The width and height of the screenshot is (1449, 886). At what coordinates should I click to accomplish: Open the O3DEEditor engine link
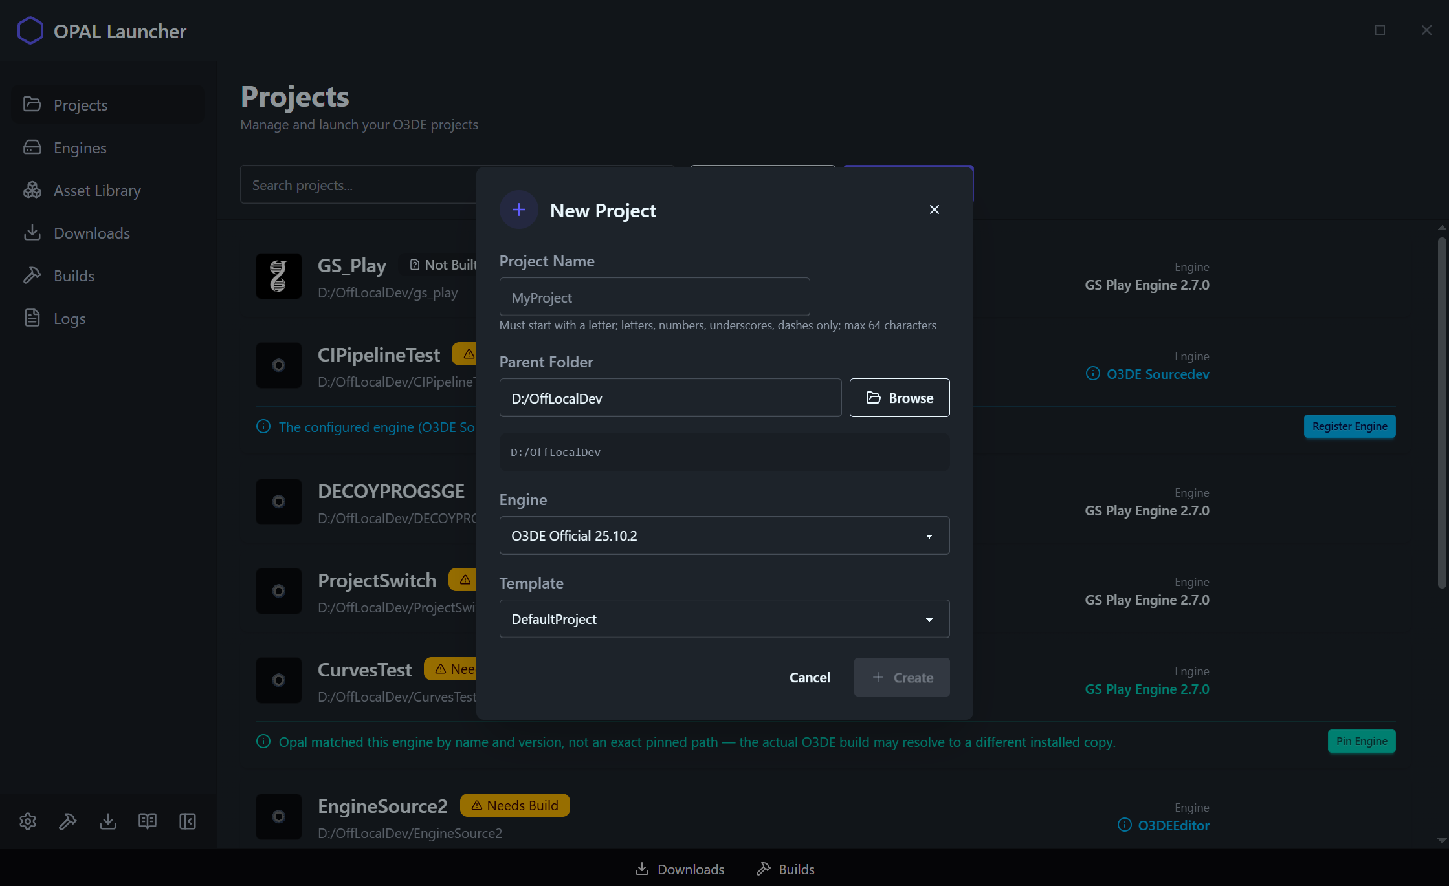point(1173,825)
